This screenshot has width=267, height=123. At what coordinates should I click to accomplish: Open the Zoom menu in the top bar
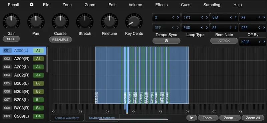[90, 5]
